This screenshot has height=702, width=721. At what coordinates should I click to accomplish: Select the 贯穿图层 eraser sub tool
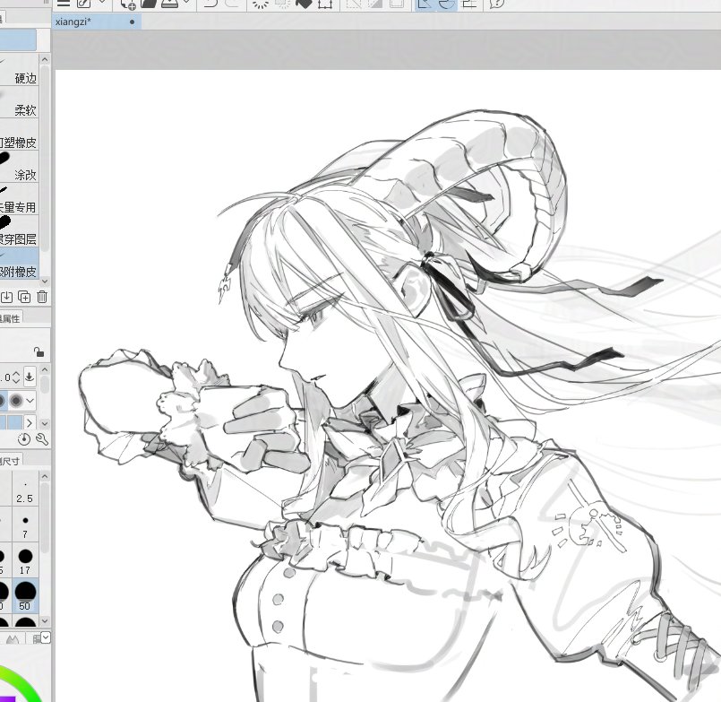[20, 230]
